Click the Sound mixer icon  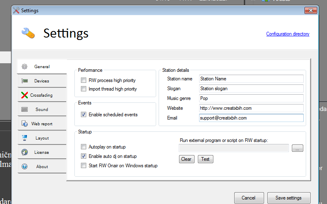pos(25,109)
